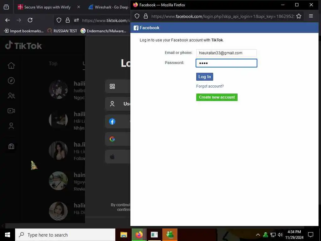Click the network tray icon
The height and width of the screenshot is (241, 321).
click(273, 235)
